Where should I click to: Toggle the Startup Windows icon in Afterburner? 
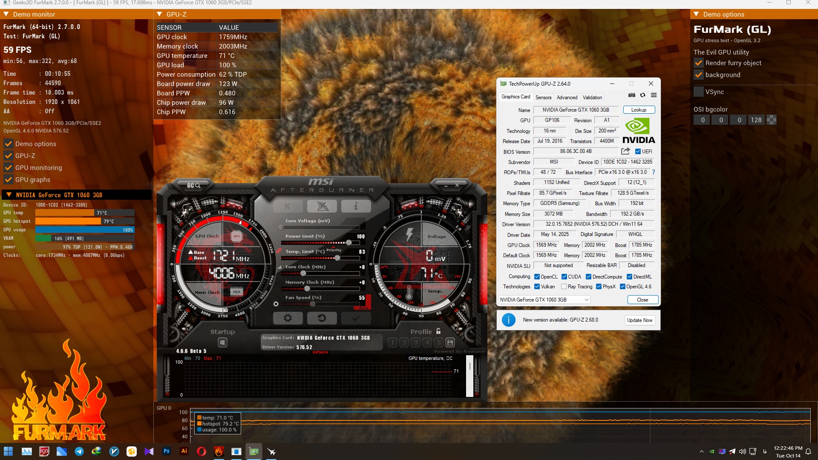click(222, 342)
